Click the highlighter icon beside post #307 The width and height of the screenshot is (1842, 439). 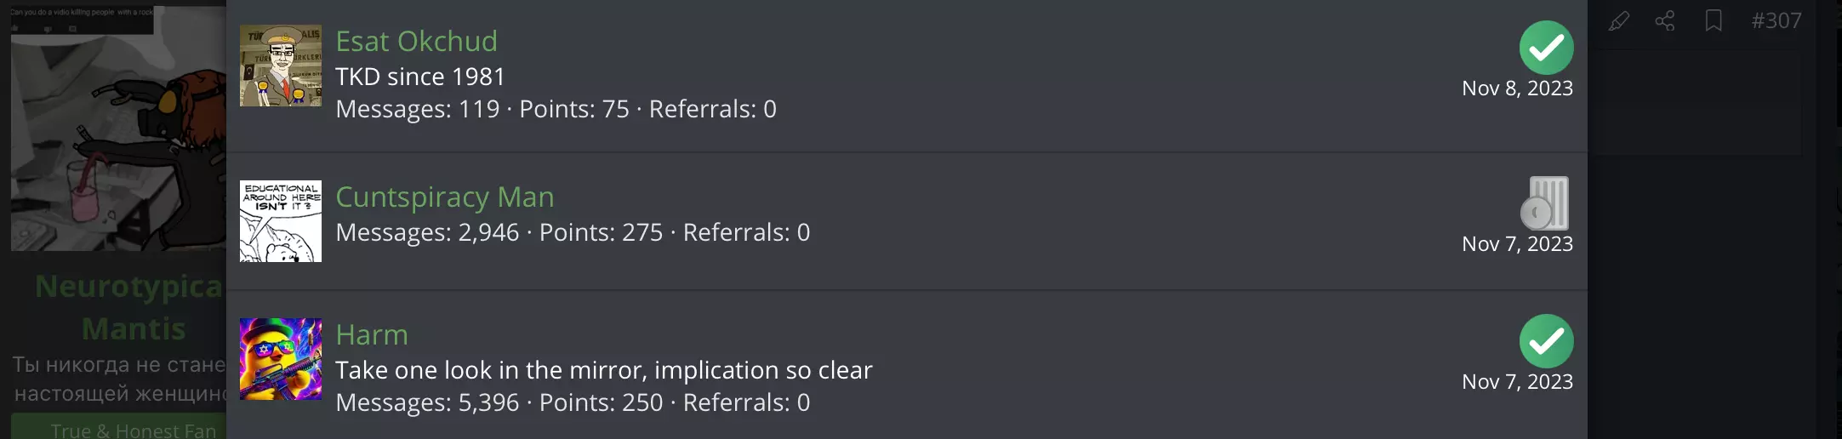pyautogui.click(x=1618, y=21)
